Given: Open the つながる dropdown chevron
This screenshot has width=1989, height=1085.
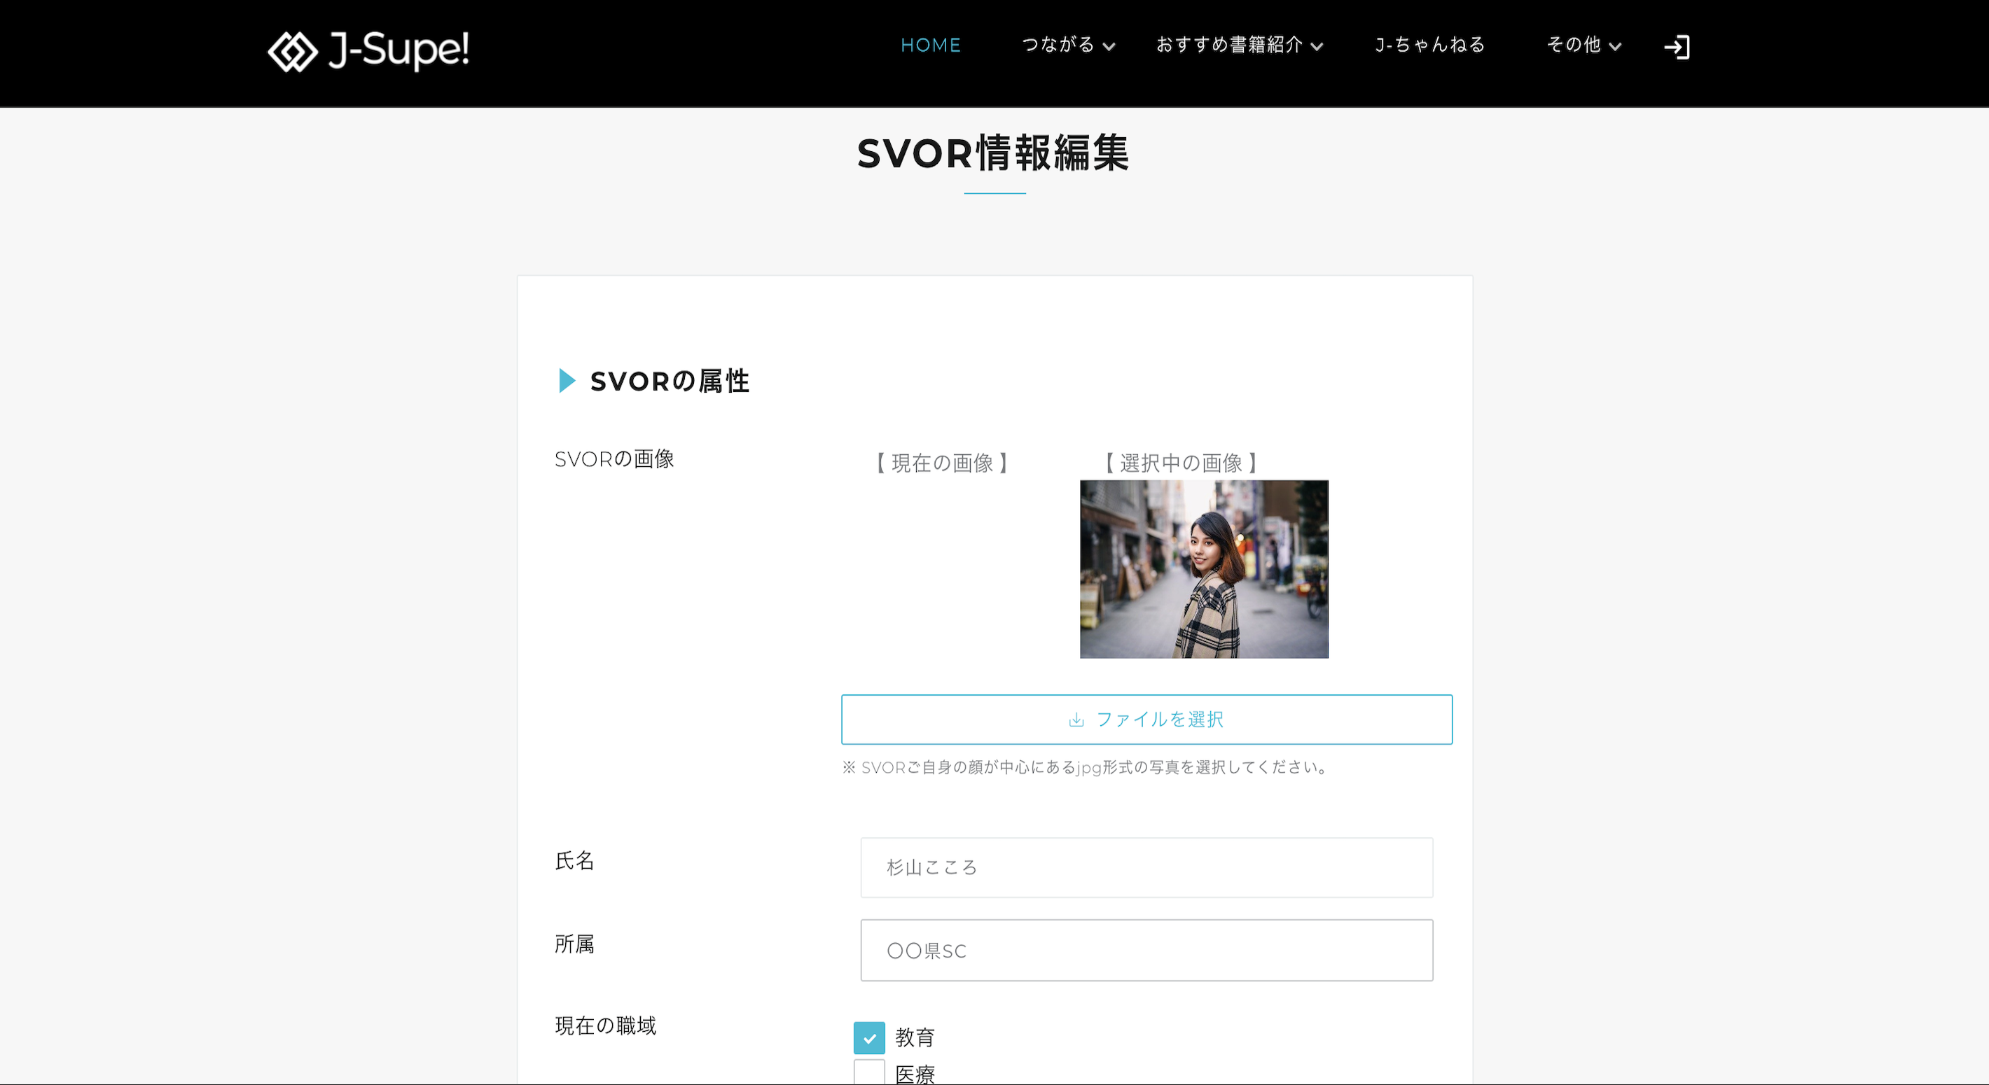Looking at the screenshot, I should click(x=1110, y=47).
